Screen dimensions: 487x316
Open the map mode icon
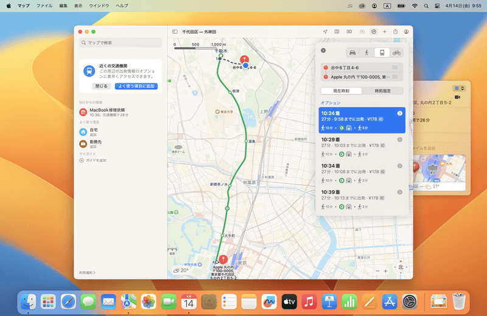(x=337, y=32)
